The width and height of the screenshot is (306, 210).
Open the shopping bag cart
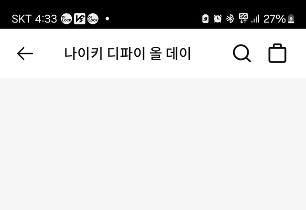click(x=277, y=53)
